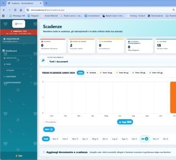Go forward one page in browser

point(10,10)
